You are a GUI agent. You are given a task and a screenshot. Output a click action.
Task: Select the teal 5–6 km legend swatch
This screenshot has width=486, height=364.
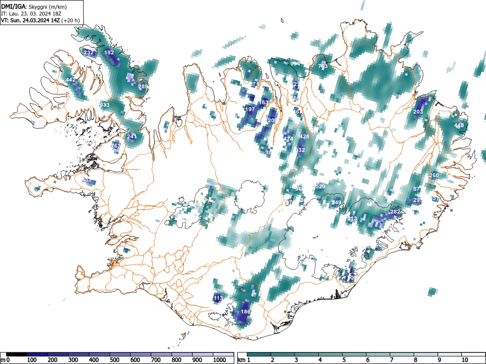(354, 354)
